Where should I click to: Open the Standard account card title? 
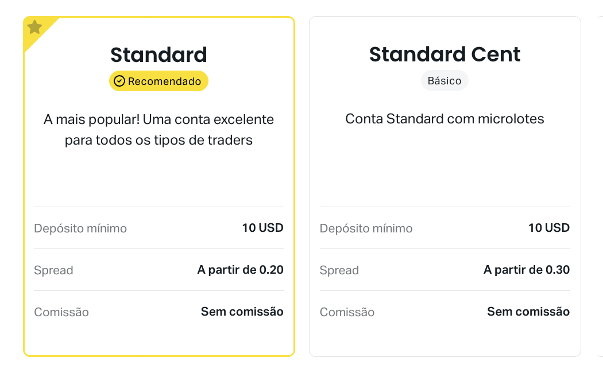(159, 55)
